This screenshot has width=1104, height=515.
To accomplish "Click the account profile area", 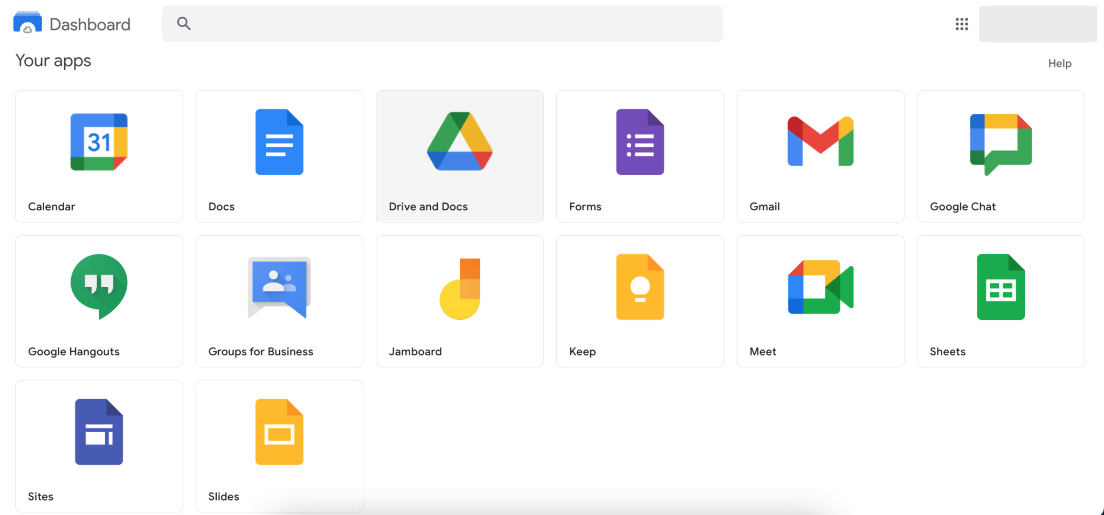I will click(x=1039, y=24).
